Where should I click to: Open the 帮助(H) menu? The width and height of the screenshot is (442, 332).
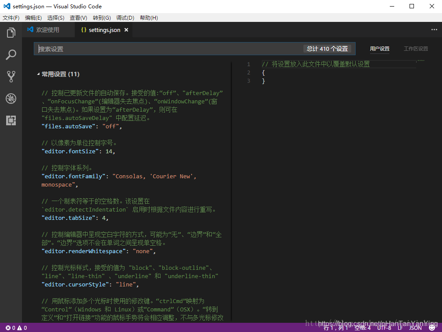[149, 18]
